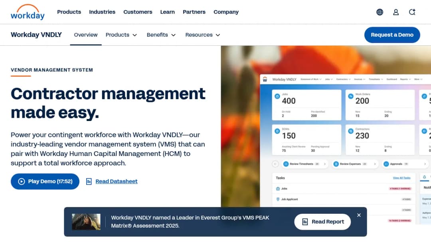Screen dimensions: 431x242
Task: Click the Work Orders card blue icon
Action: pos(351,96)
